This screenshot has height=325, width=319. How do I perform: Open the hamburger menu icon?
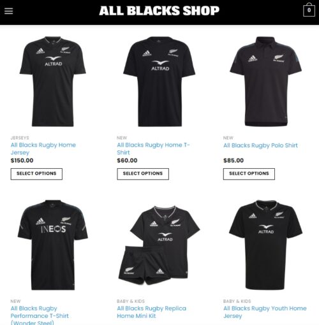coord(9,11)
